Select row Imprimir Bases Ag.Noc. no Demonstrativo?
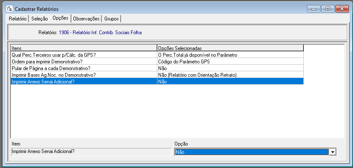The width and height of the screenshot is (353, 168). pos(157,75)
